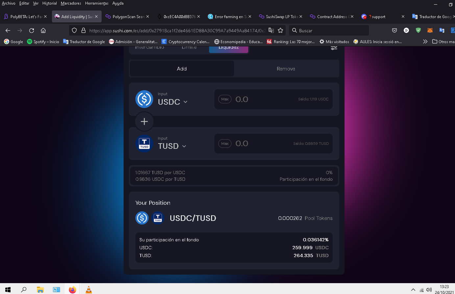
Task: Click the translate page icon in address bar
Action: point(271,30)
